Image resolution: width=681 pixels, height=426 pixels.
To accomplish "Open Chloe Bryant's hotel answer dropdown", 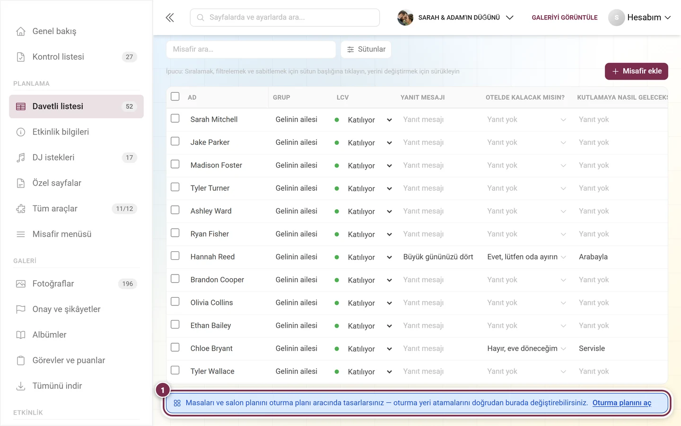I will click(x=526, y=349).
